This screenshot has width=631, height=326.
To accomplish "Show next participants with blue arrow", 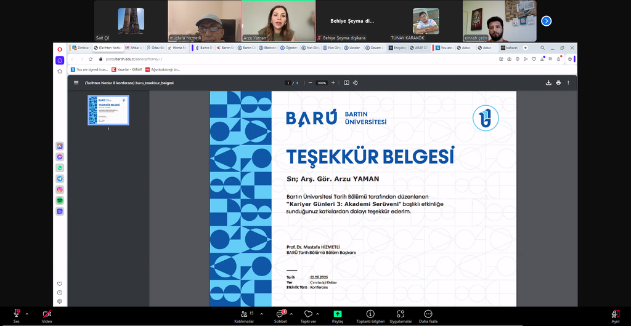I will tap(546, 21).
